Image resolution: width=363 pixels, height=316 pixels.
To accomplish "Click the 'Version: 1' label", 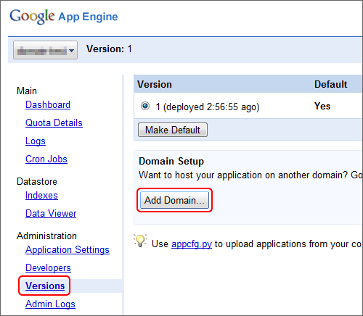I will coord(109,49).
